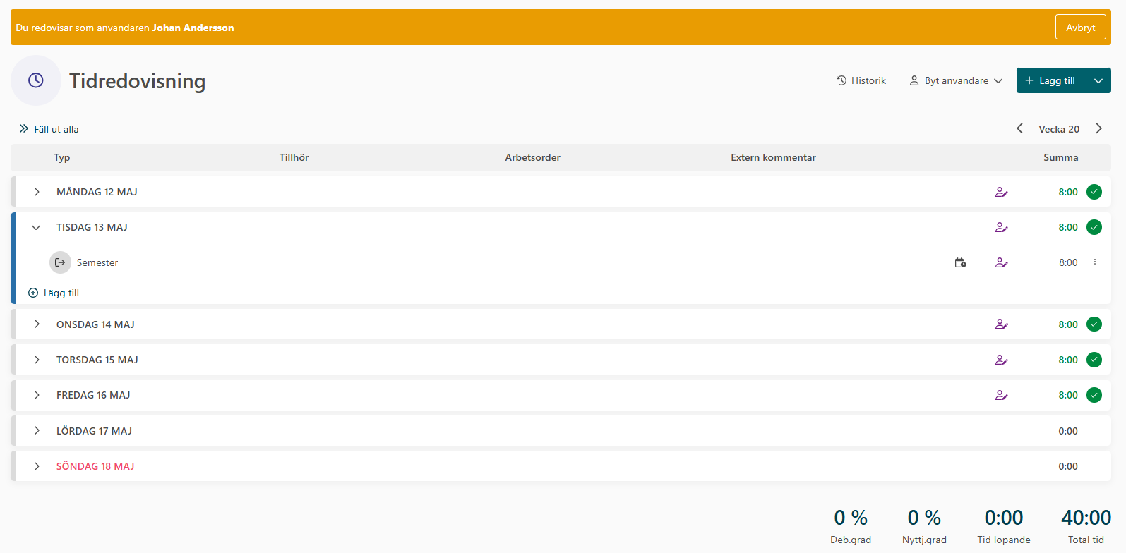Expand Onsdag 14 maj row
Viewport: 1126px width, 553px height.
37,324
